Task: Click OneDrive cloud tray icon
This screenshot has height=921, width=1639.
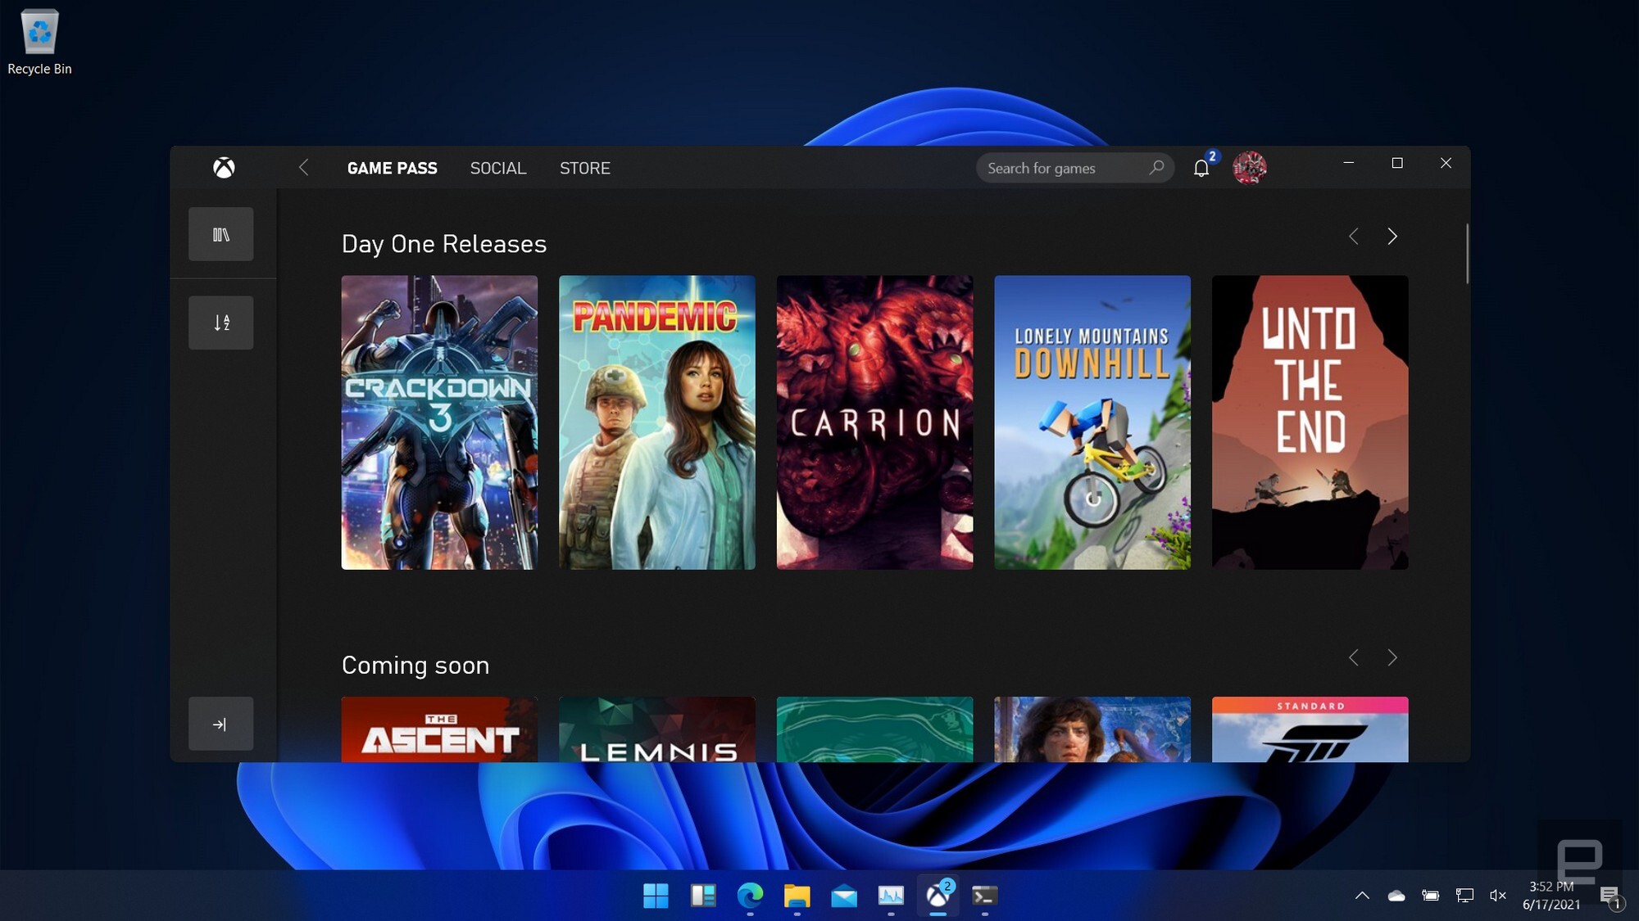Action: click(x=1396, y=896)
